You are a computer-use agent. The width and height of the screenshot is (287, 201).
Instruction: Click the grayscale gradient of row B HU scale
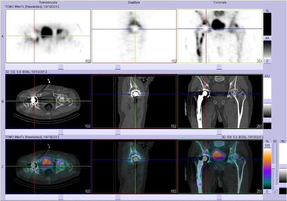click(267, 111)
